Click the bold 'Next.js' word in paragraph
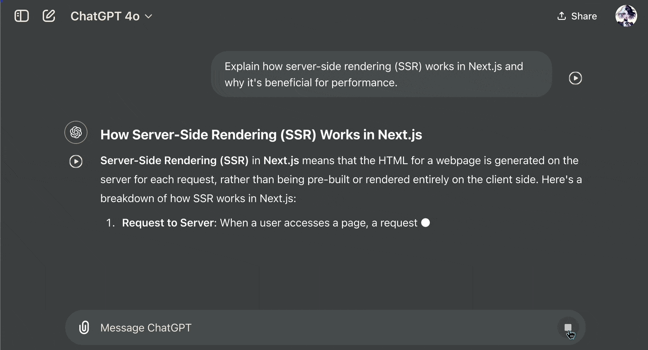The image size is (648, 350). (281, 161)
